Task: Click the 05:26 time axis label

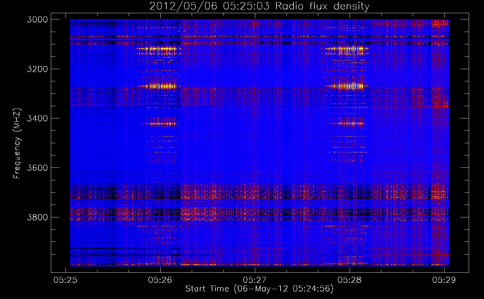Action: pos(160,280)
